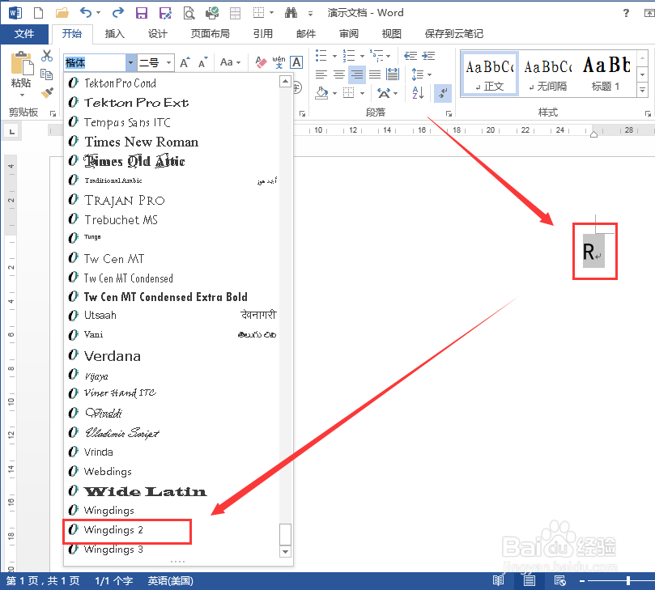Open print preview magnifier icon
The width and height of the screenshot is (655, 590).
pos(189,14)
